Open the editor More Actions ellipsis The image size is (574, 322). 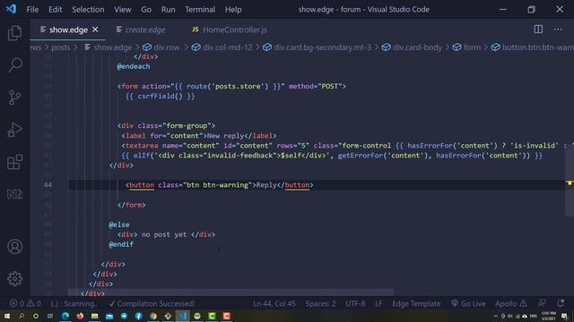(x=558, y=30)
